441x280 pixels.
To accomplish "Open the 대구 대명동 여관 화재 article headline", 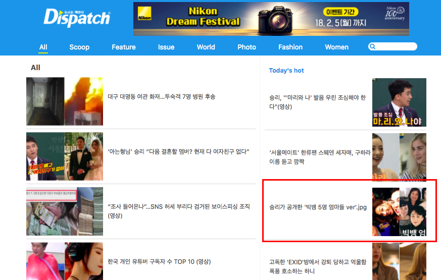I will coord(162,96).
